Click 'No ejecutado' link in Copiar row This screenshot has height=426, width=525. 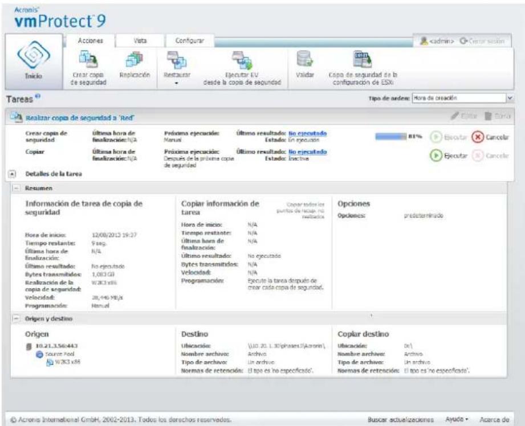pyautogui.click(x=307, y=151)
